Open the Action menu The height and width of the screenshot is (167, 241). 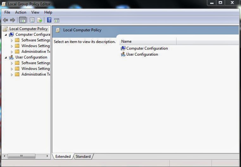[x=21, y=12]
